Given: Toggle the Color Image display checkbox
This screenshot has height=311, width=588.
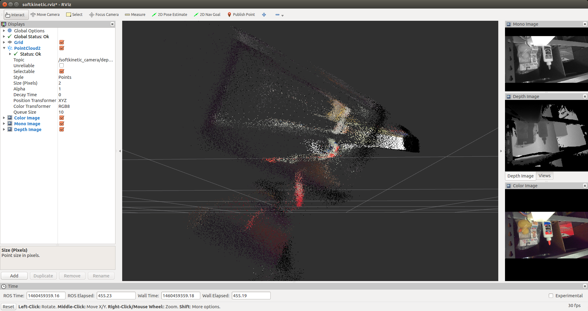Looking at the screenshot, I should (62, 118).
